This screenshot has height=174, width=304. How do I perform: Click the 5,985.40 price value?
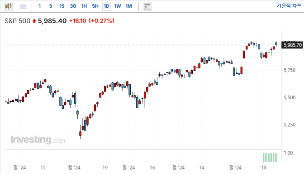point(52,21)
